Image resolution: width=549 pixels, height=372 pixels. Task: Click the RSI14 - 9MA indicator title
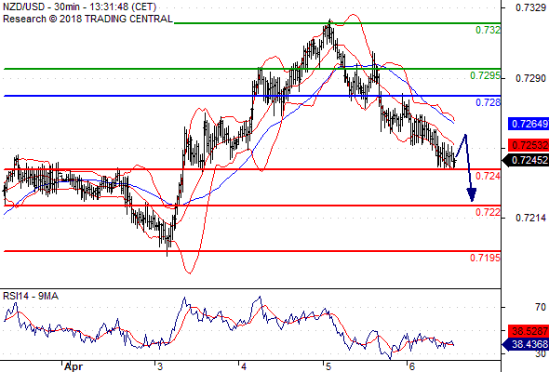(31, 296)
